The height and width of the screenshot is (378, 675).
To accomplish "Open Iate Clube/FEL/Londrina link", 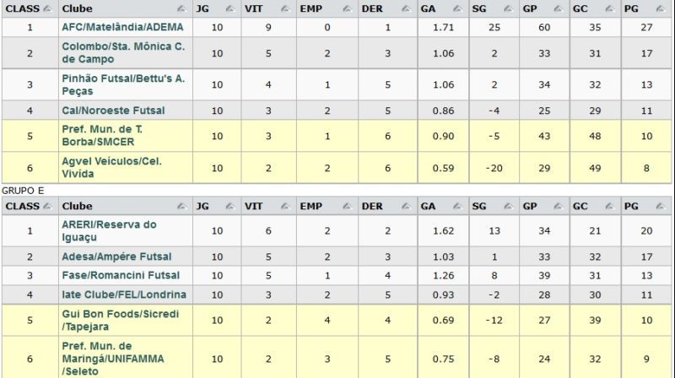I will 124,294.
